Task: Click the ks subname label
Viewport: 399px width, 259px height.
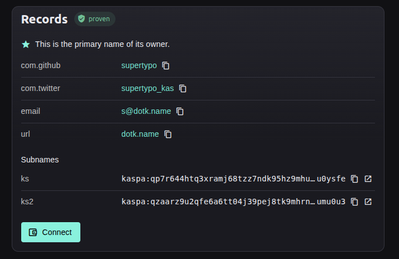Action: click(x=25, y=179)
